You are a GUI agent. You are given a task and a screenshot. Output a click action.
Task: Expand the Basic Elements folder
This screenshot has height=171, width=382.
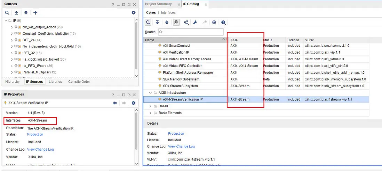click(x=150, y=113)
